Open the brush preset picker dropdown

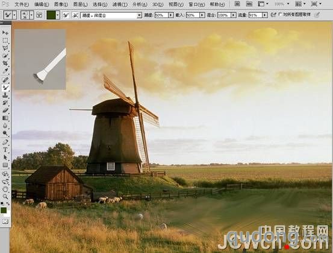(31, 15)
